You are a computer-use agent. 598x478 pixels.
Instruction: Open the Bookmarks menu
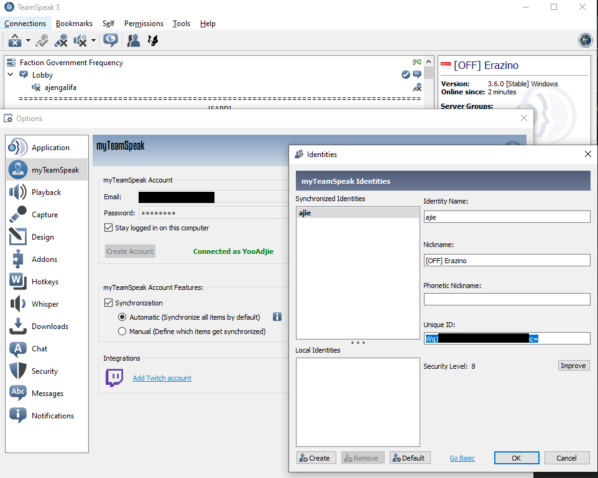click(x=74, y=24)
